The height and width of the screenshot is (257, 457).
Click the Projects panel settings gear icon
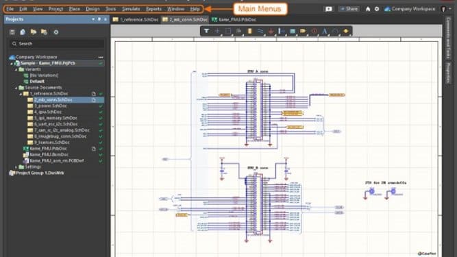pos(56,32)
